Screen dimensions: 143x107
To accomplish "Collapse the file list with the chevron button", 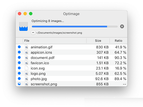I will click(33, 33).
